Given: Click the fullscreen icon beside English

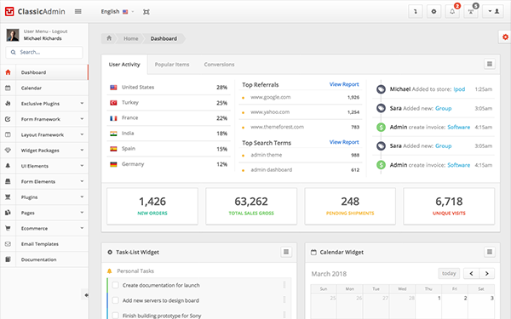Looking at the screenshot, I should 146,12.
